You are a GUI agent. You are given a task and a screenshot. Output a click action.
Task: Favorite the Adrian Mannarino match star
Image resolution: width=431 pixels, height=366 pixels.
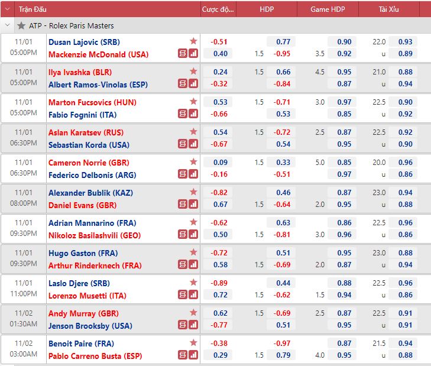tap(193, 222)
